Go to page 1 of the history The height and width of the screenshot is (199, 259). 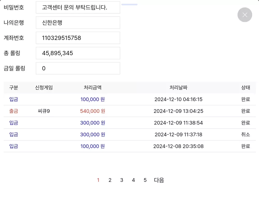point(98,180)
